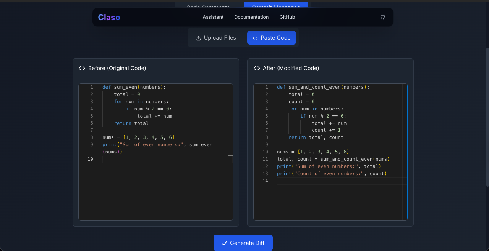The height and width of the screenshot is (251, 489).
Task: Click 'nums = [1, 2, 3, 4, 5, 6]' in Before editor
Action: point(138,137)
